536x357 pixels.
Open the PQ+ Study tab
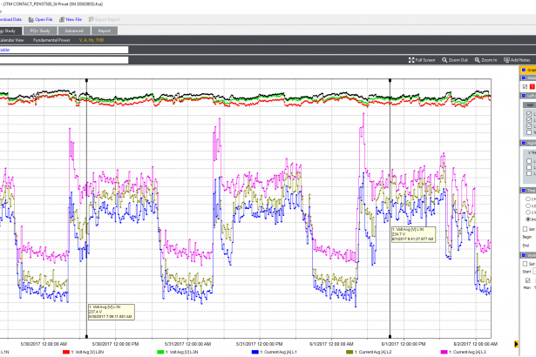[x=38, y=30]
